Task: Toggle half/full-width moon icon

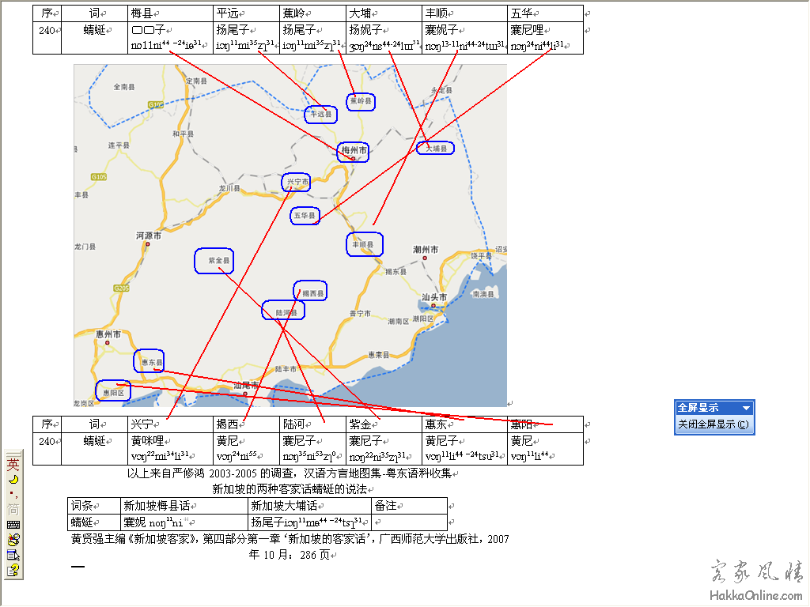Action: pos(13,480)
